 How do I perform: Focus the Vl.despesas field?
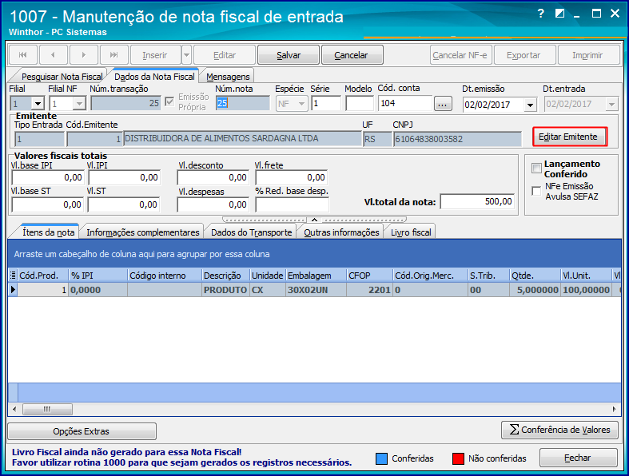[213, 204]
